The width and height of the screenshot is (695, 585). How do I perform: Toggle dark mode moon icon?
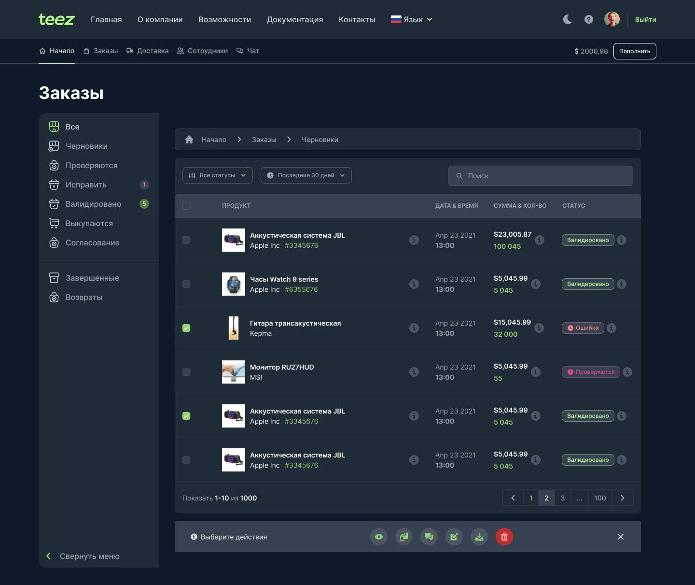[568, 19]
